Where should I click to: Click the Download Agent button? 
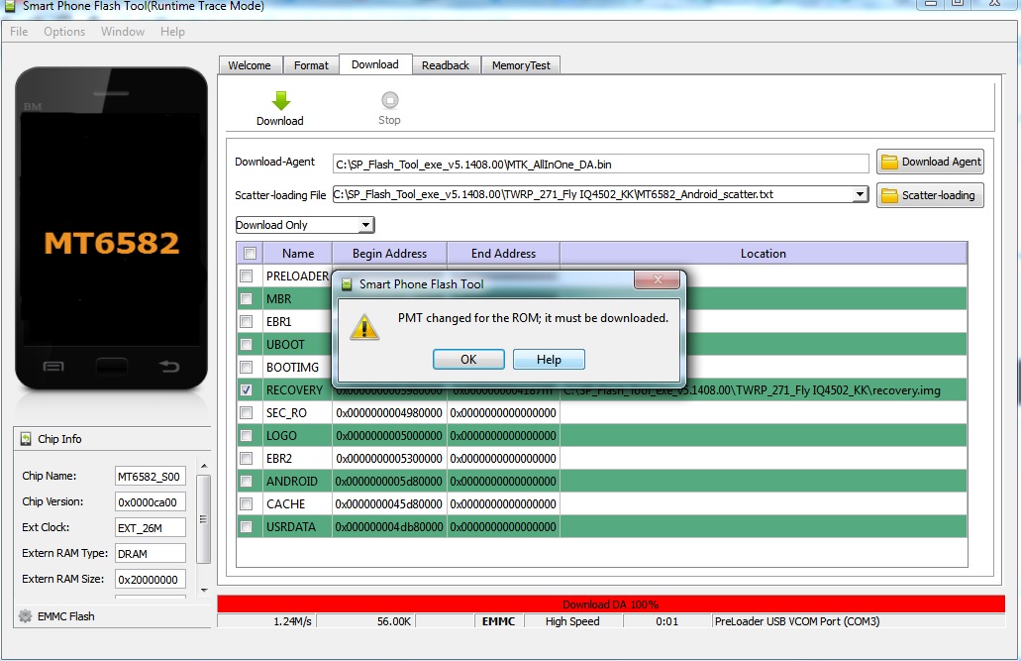[930, 162]
